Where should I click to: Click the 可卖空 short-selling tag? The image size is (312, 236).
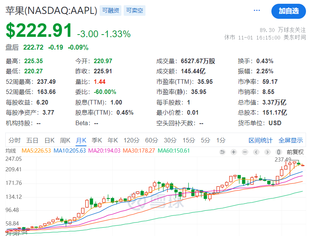135,11
